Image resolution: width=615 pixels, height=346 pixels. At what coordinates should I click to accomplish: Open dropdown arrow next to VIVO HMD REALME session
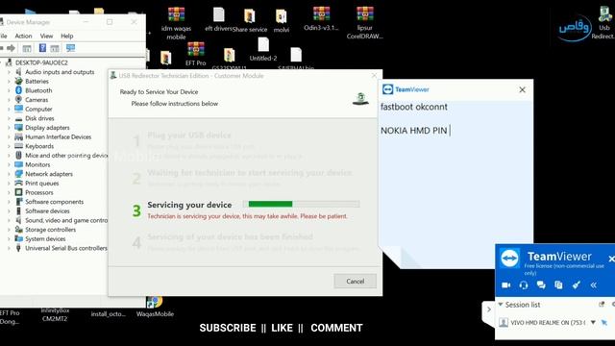click(593, 323)
